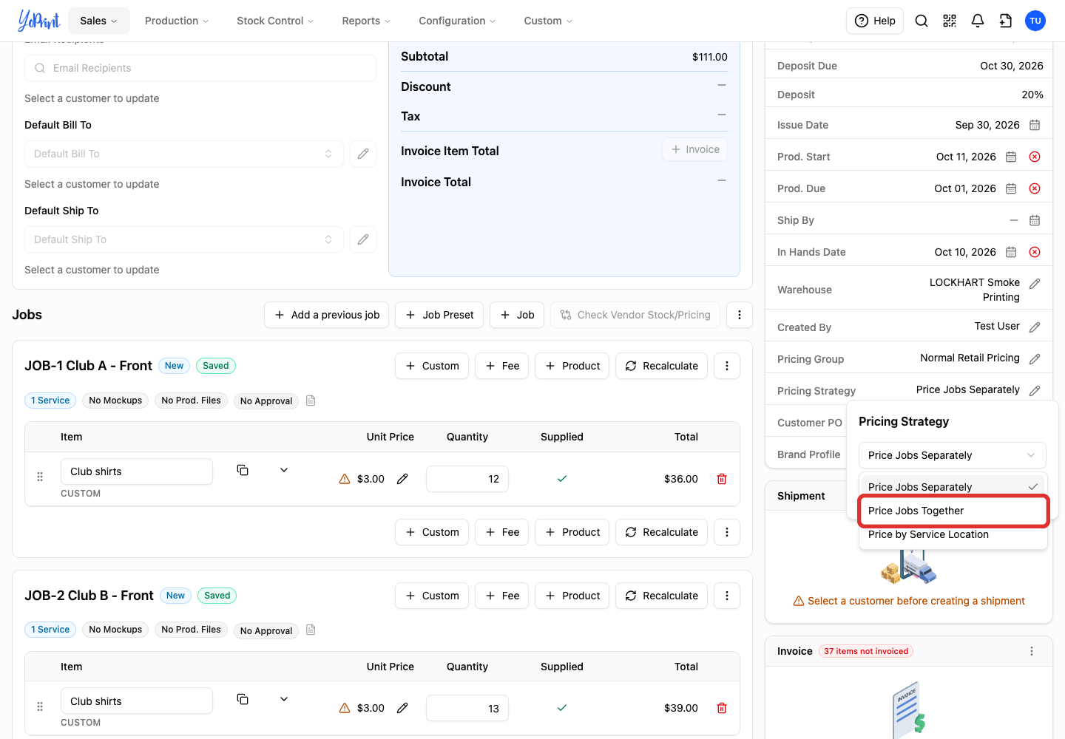The image size is (1065, 739).
Task: Click Add a previous job button
Action: pos(326,315)
